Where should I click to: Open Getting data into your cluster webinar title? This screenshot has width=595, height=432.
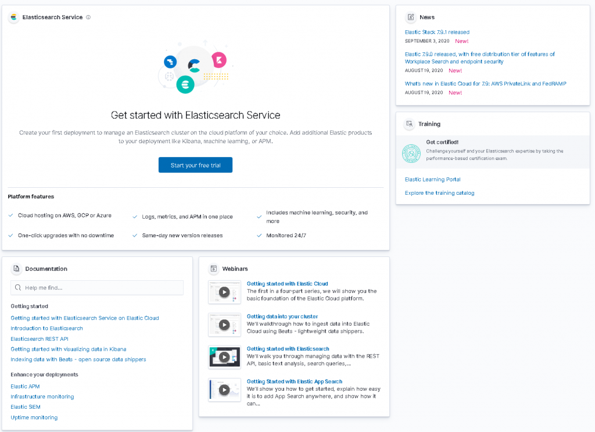[x=282, y=316]
